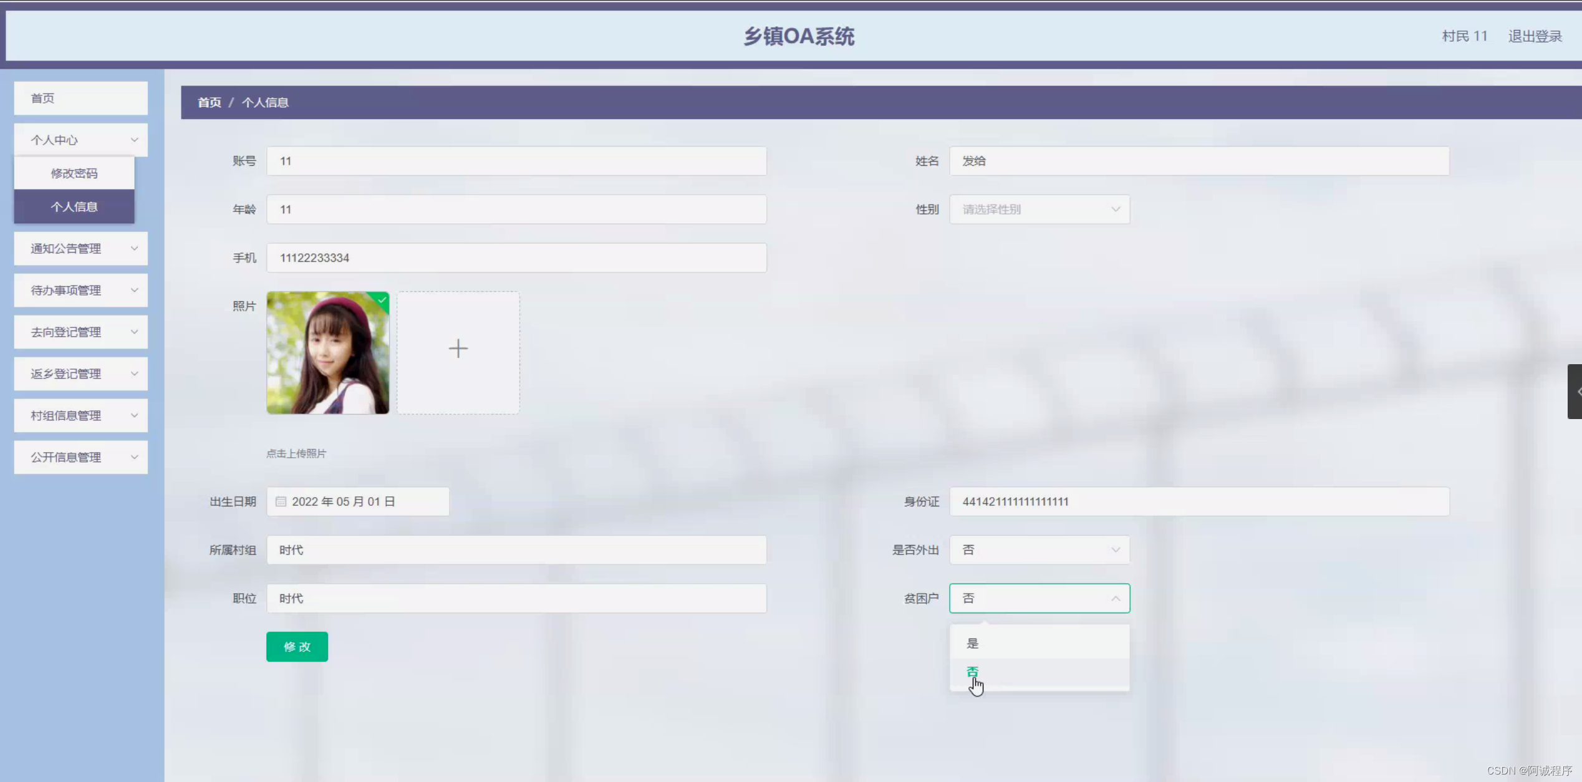
Task: Expand the 待办事项管理 sidebar section
Action: tap(80, 290)
